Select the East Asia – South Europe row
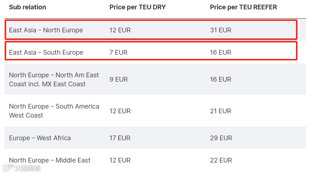Screen dimensions: 309x174 [151, 51]
